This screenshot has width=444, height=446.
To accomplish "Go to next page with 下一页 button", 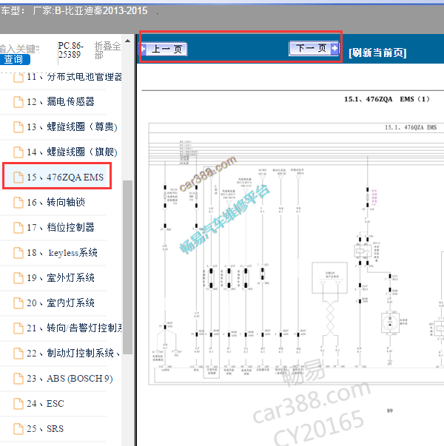I will pyautogui.click(x=314, y=48).
